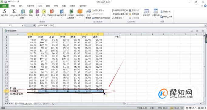Expand the Name Box dropdown arrow
Screen dimensions: 207x110
23,25
